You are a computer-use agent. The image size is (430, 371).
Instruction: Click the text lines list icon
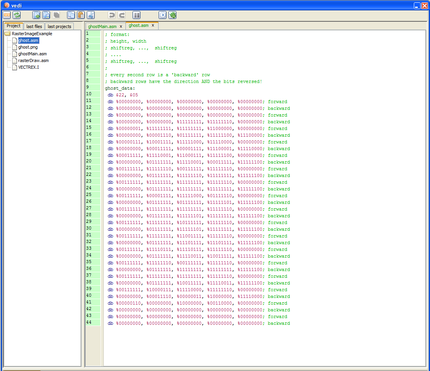pos(136,15)
